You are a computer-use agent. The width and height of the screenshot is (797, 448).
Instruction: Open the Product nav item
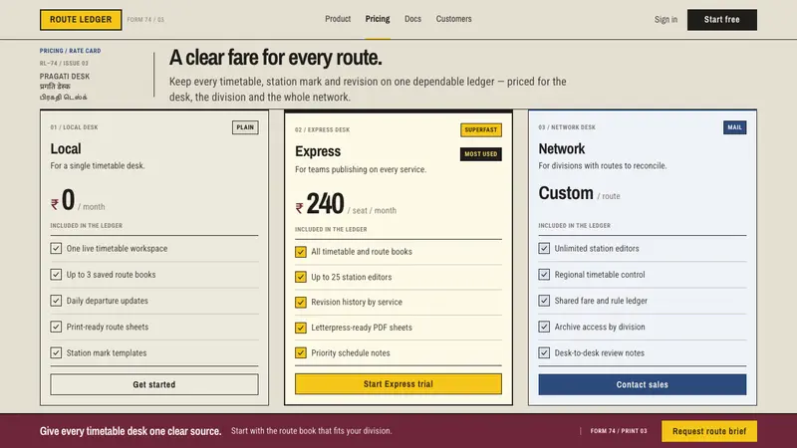338,19
